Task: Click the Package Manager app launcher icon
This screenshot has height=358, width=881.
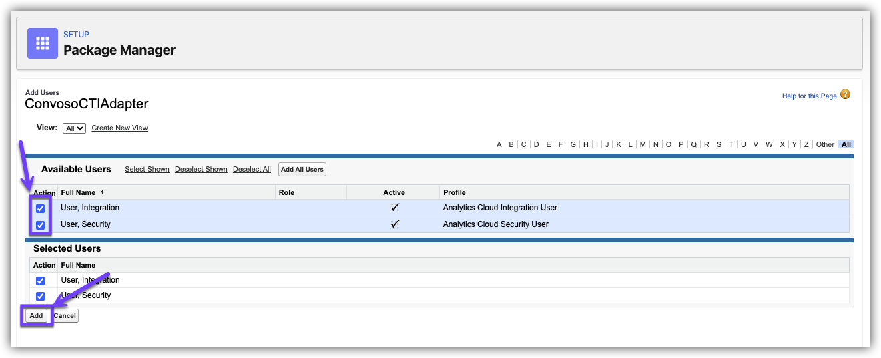Action: pos(43,43)
